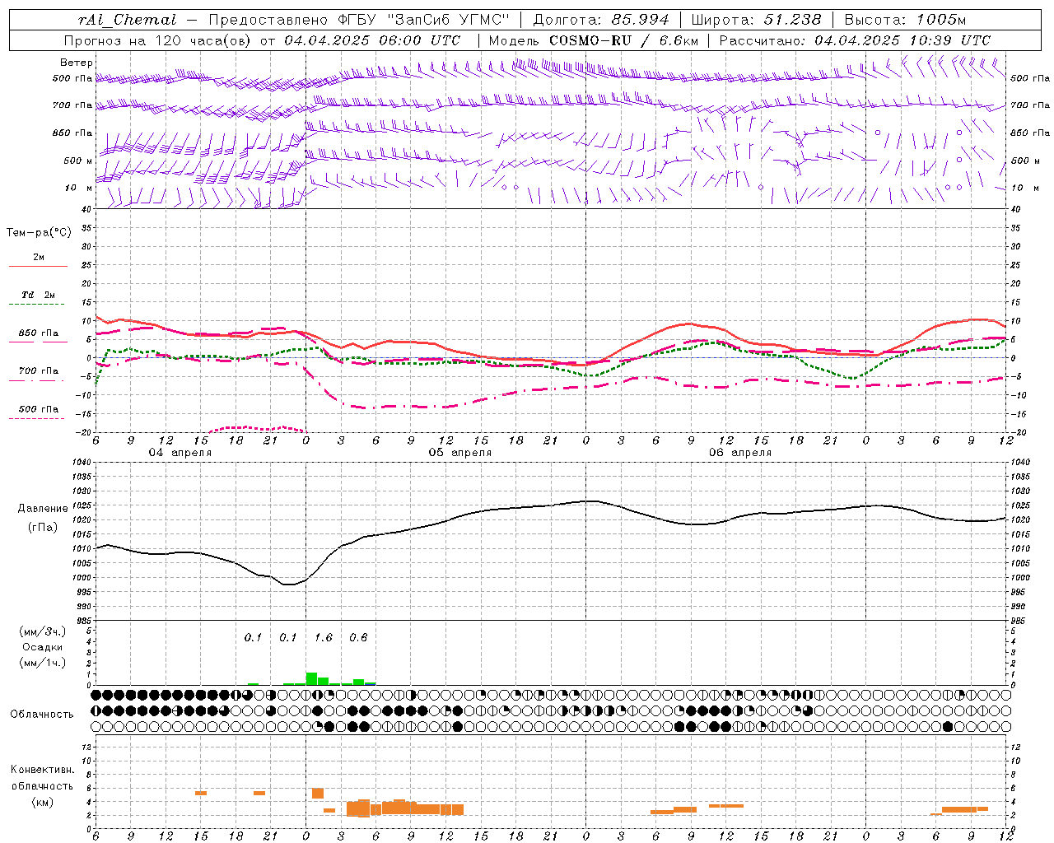Click the 2м solid red legend line

pos(38,267)
